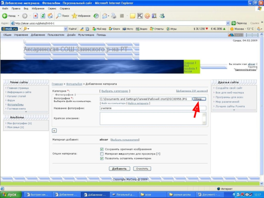The width and height of the screenshot is (264, 198).
Task: Click the пуск Start button
Action: tap(11, 195)
